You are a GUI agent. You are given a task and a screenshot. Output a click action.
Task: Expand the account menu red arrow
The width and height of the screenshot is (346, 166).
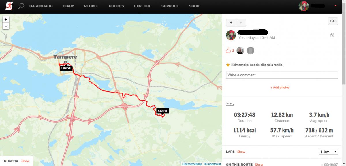point(335,6)
